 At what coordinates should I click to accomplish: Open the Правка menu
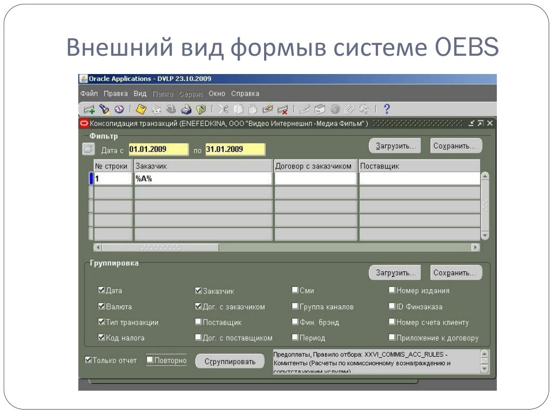coord(116,93)
